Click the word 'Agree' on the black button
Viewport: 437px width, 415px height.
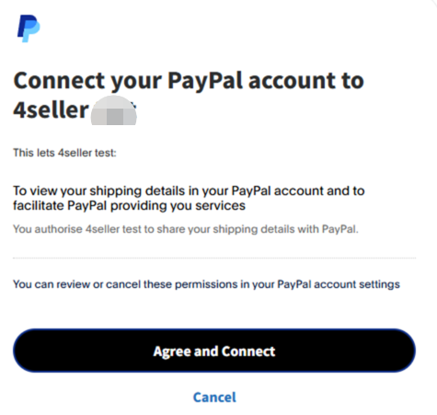[172, 352]
